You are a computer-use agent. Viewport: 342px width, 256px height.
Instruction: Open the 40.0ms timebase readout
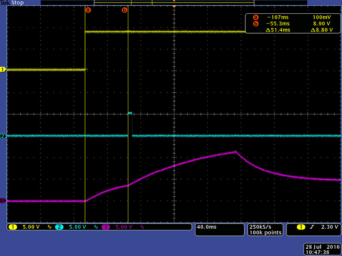tap(206, 227)
